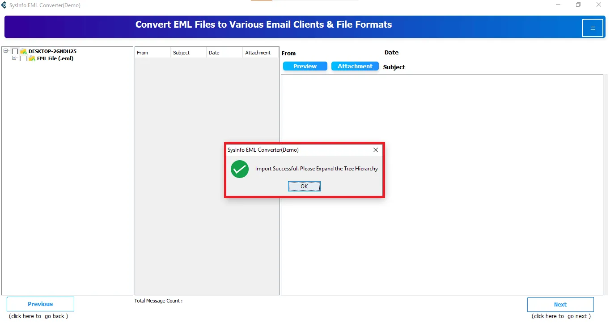The width and height of the screenshot is (610, 323).
Task: Click the EML File folder icon
Action: click(x=32, y=58)
